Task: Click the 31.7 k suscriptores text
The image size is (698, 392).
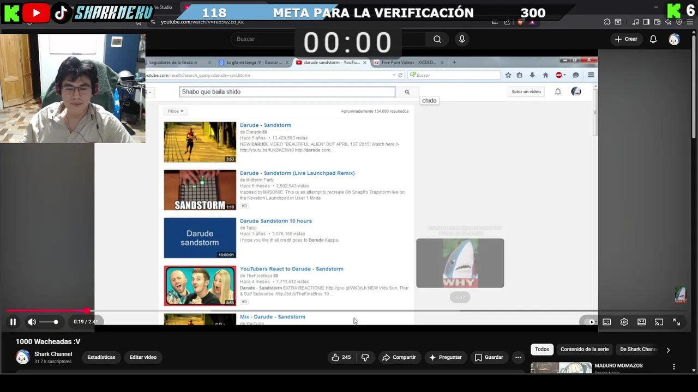Action: click(53, 362)
